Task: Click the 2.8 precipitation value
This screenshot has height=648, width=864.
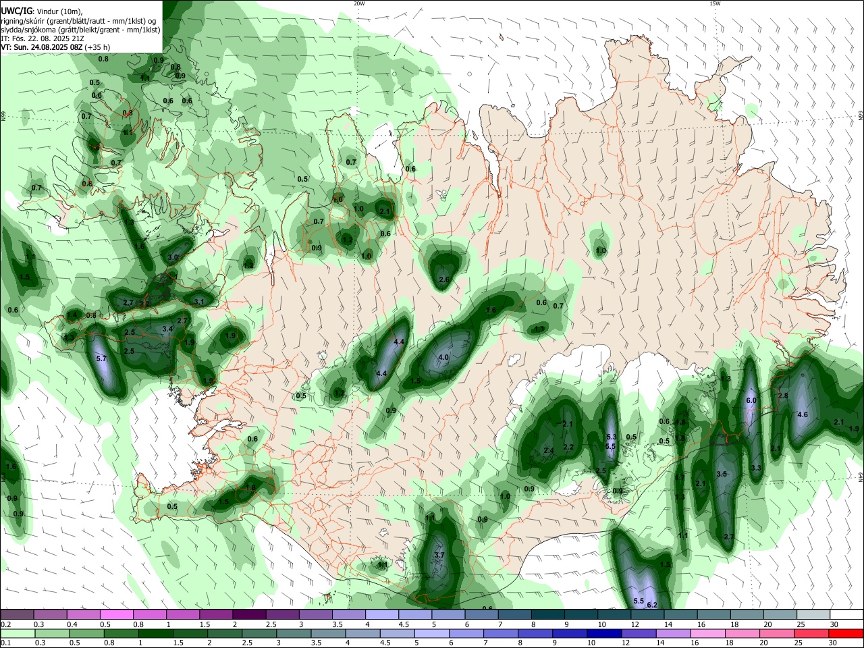Action: pyautogui.click(x=784, y=396)
